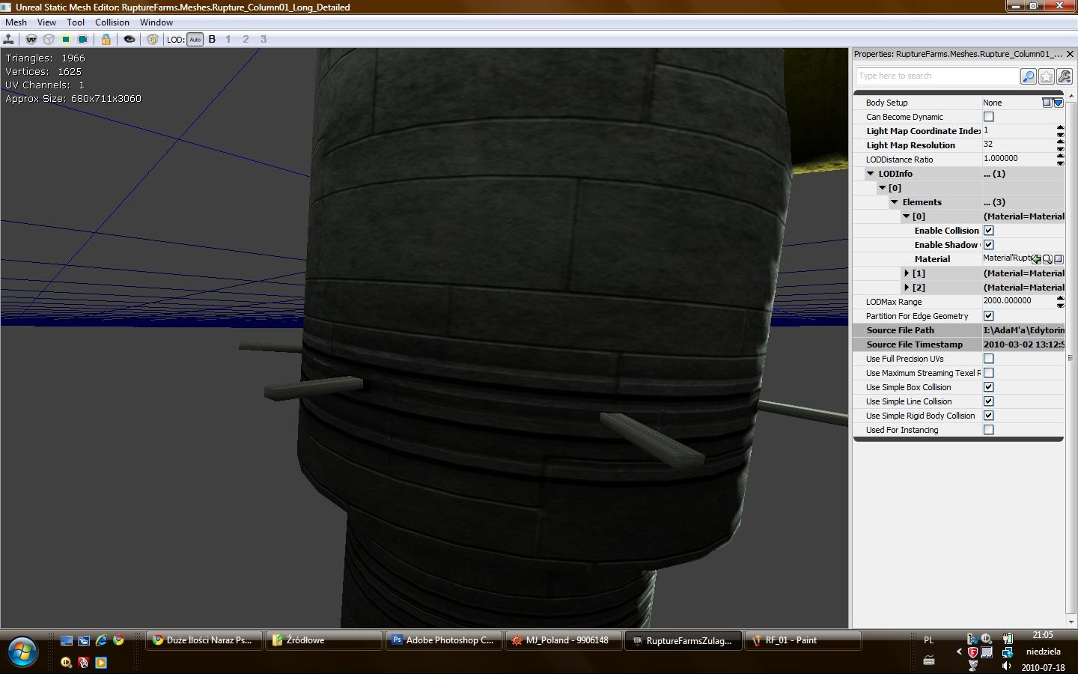1078x674 pixels.
Task: Toggle the Used For Instancing checkbox
Action: [x=988, y=430]
